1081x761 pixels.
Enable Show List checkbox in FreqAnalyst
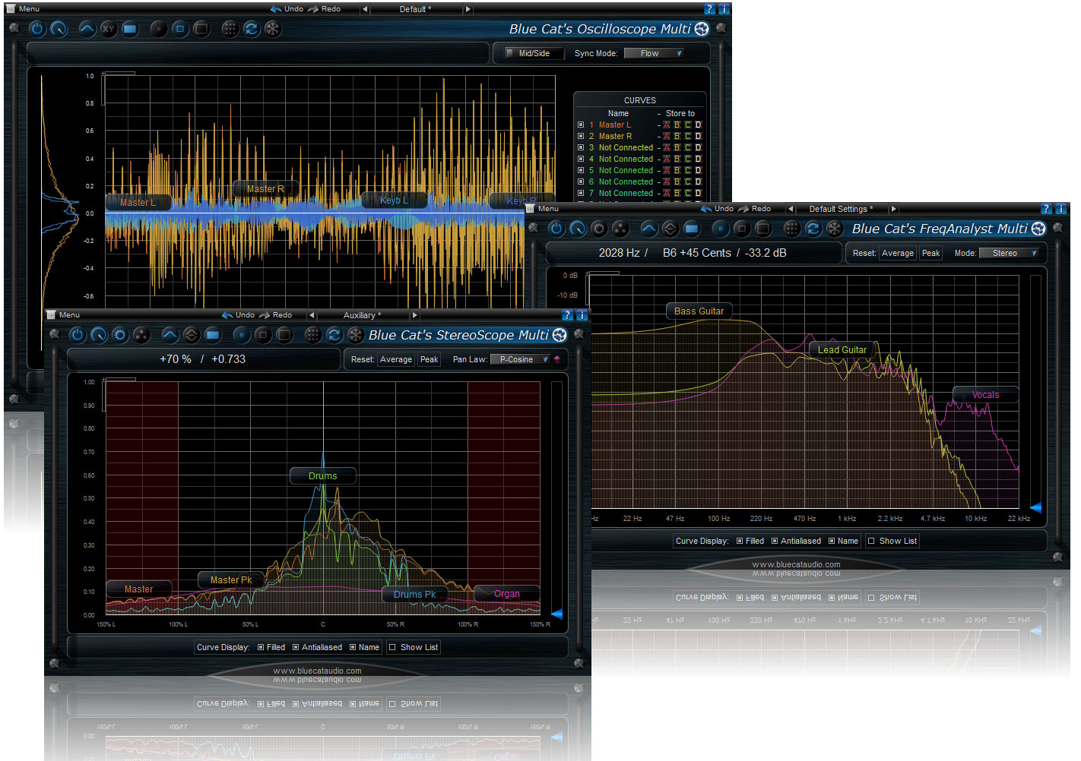click(x=872, y=541)
